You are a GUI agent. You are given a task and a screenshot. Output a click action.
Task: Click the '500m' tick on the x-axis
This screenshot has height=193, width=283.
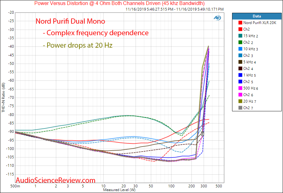(15, 186)
